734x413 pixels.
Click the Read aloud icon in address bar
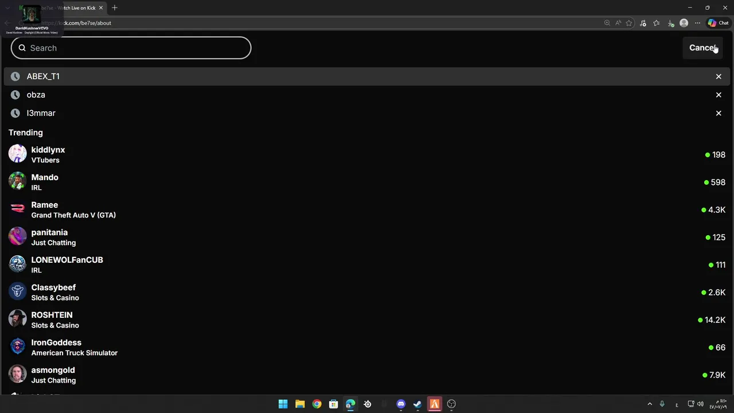click(x=618, y=23)
